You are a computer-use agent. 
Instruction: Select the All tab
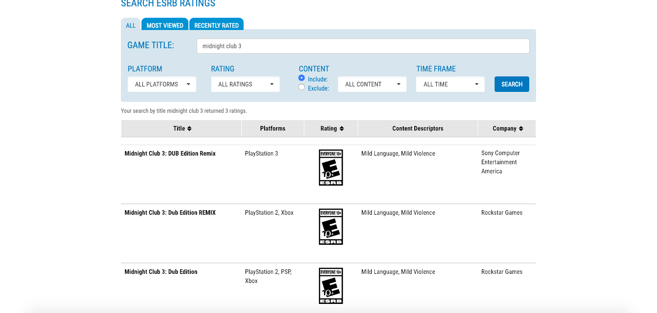pyautogui.click(x=131, y=25)
